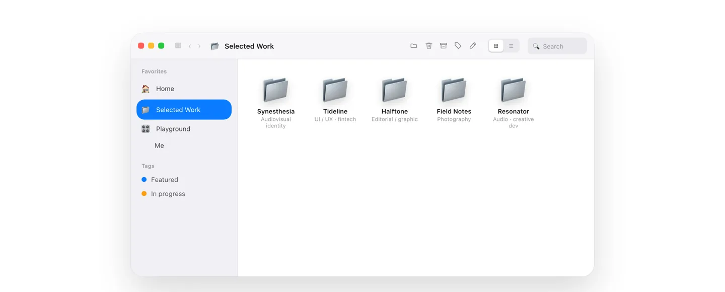Click the Tideline folder name
725x292 pixels.
click(x=335, y=111)
